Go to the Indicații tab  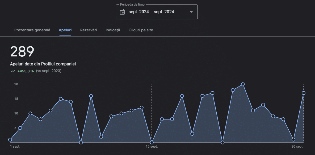(x=113, y=30)
